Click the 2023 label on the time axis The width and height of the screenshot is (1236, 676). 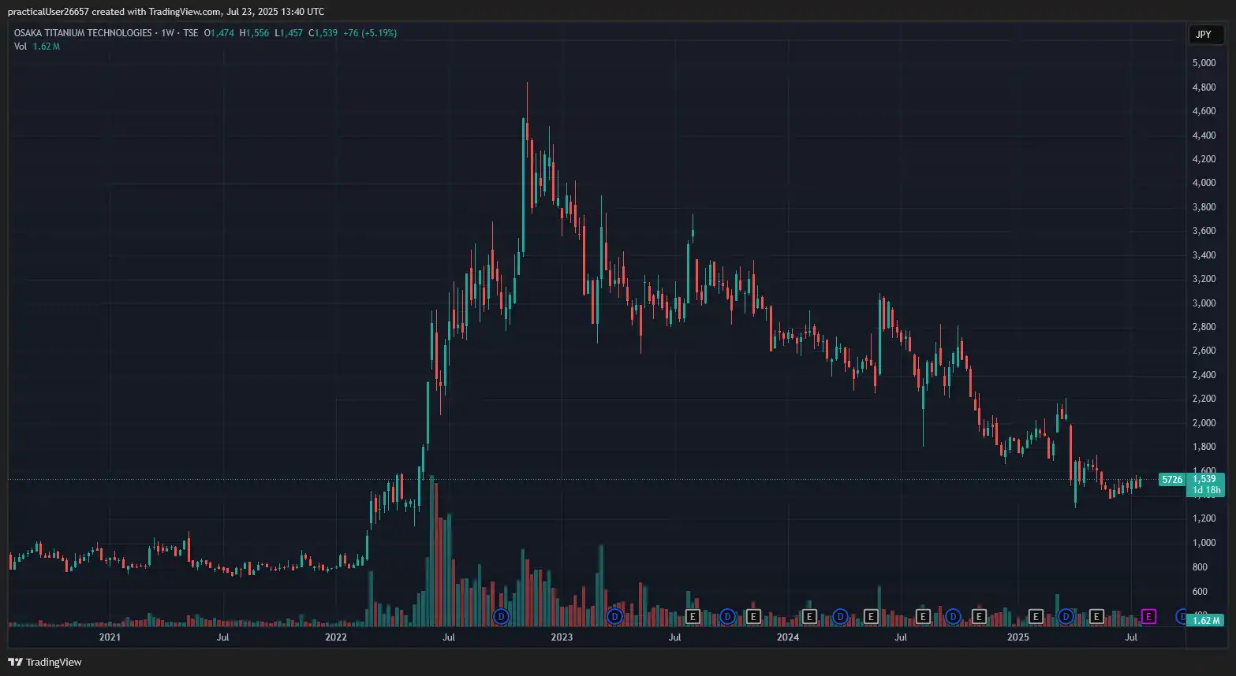pos(562,637)
